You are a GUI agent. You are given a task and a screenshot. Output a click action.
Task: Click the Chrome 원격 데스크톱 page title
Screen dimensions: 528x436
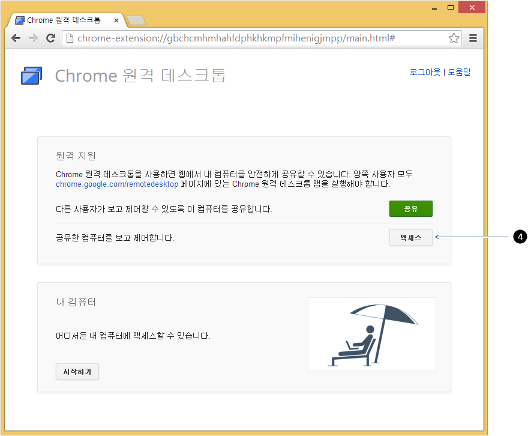click(x=140, y=76)
